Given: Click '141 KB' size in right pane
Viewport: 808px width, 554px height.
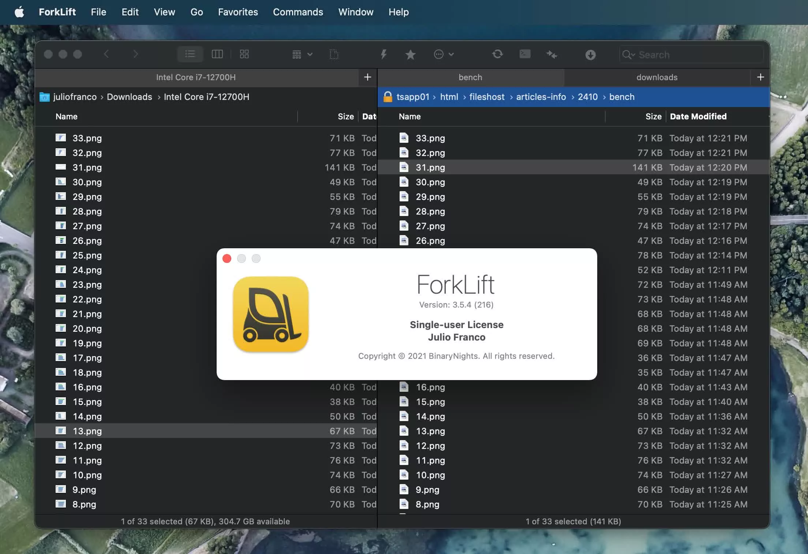Looking at the screenshot, I should point(647,167).
